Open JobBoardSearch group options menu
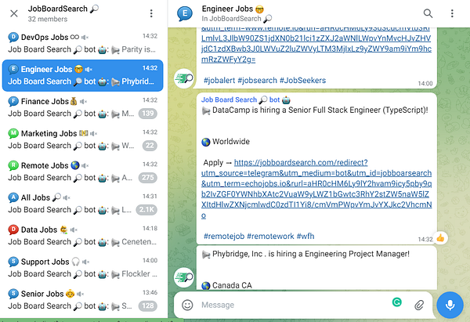The width and height of the screenshot is (470, 322). coord(151,13)
